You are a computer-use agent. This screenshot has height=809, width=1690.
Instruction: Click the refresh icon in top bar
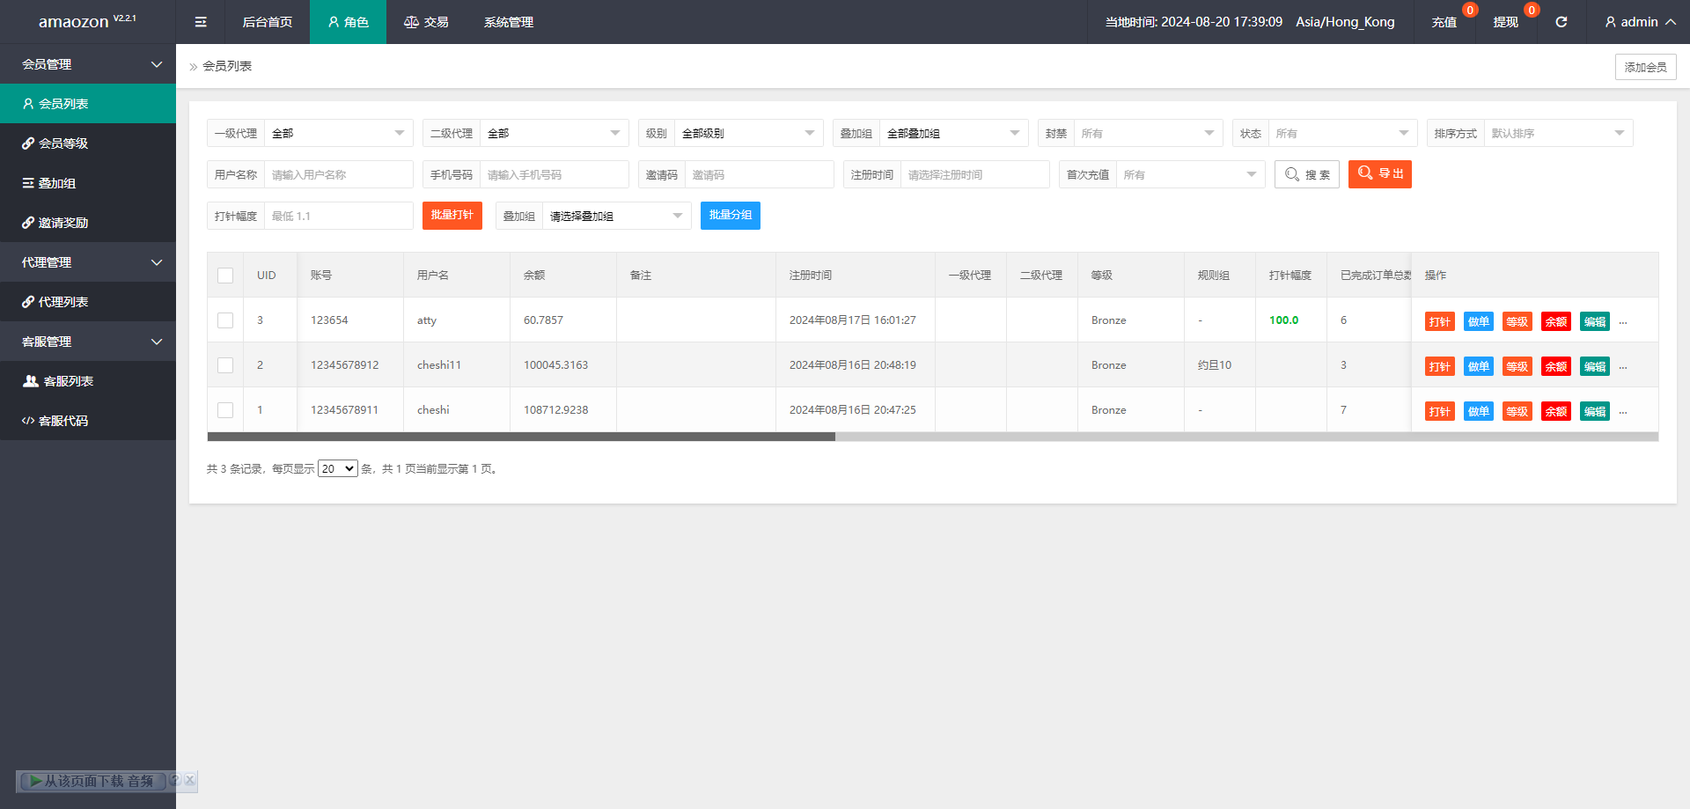point(1561,22)
